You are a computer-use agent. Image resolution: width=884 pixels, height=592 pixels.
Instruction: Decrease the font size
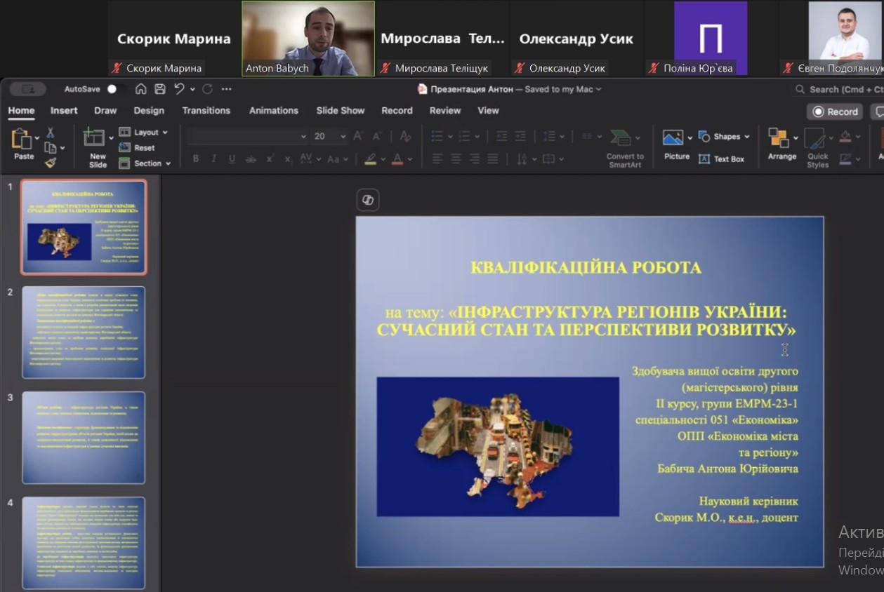377,136
